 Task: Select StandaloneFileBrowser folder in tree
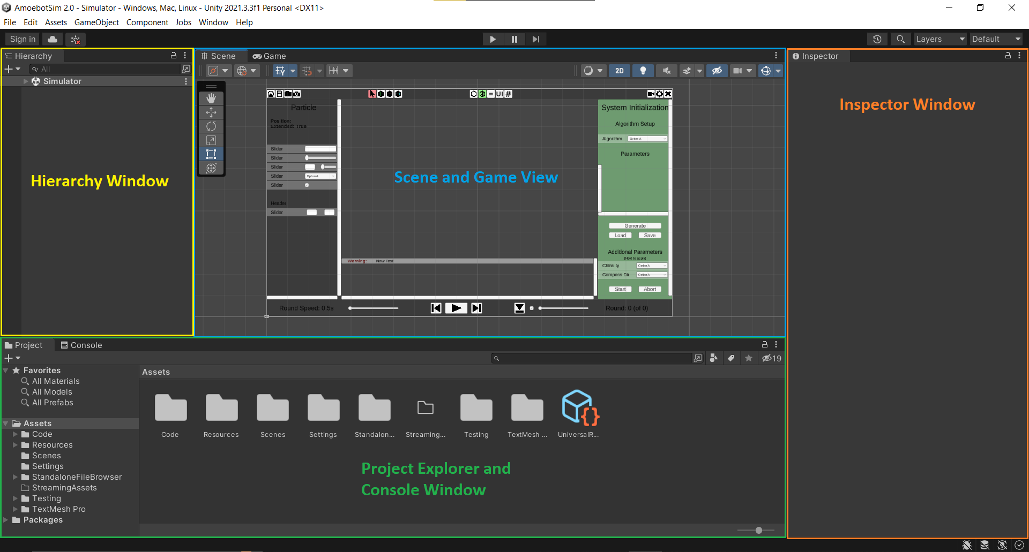click(77, 477)
